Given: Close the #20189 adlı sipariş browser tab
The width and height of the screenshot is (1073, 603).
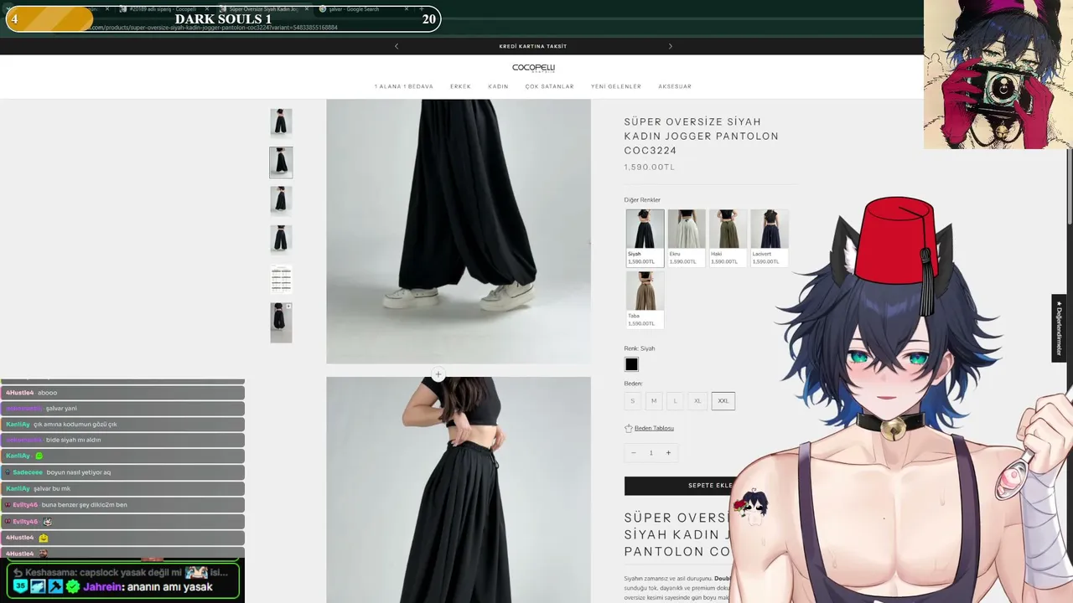Looking at the screenshot, I should pos(207,9).
